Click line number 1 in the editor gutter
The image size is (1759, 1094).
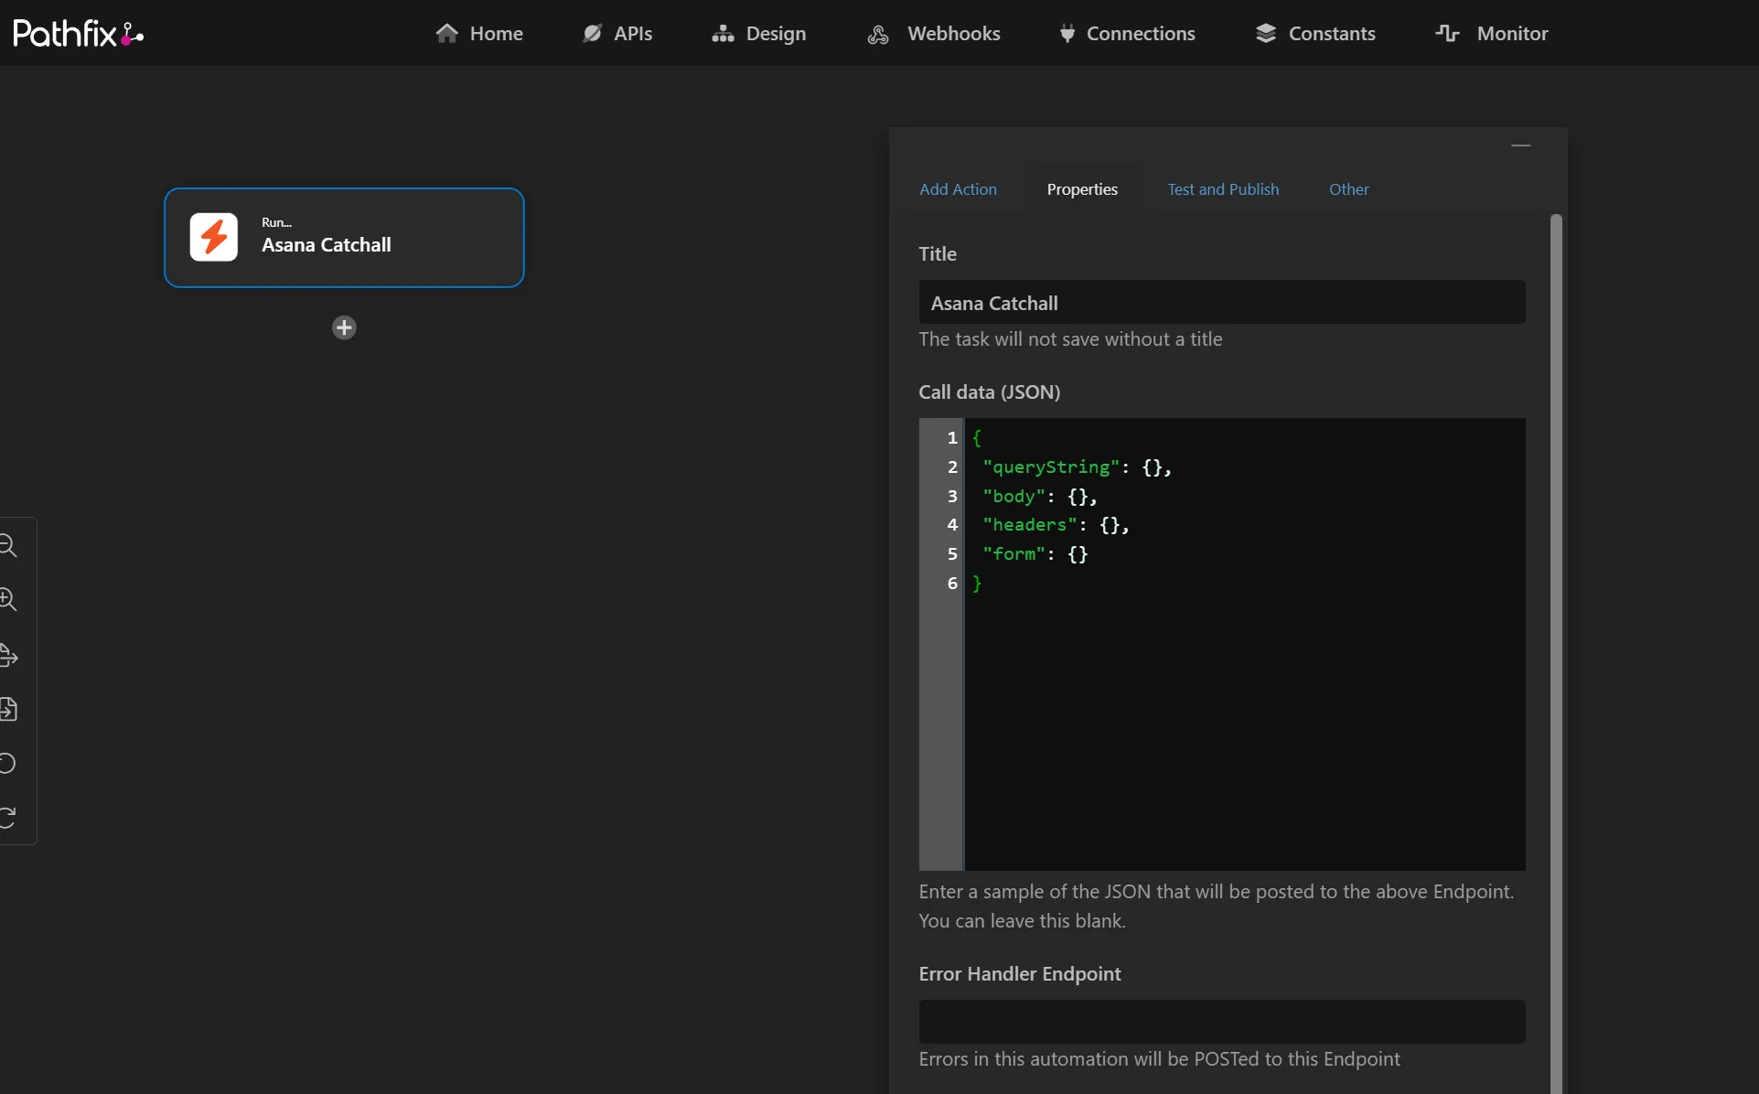[951, 438]
